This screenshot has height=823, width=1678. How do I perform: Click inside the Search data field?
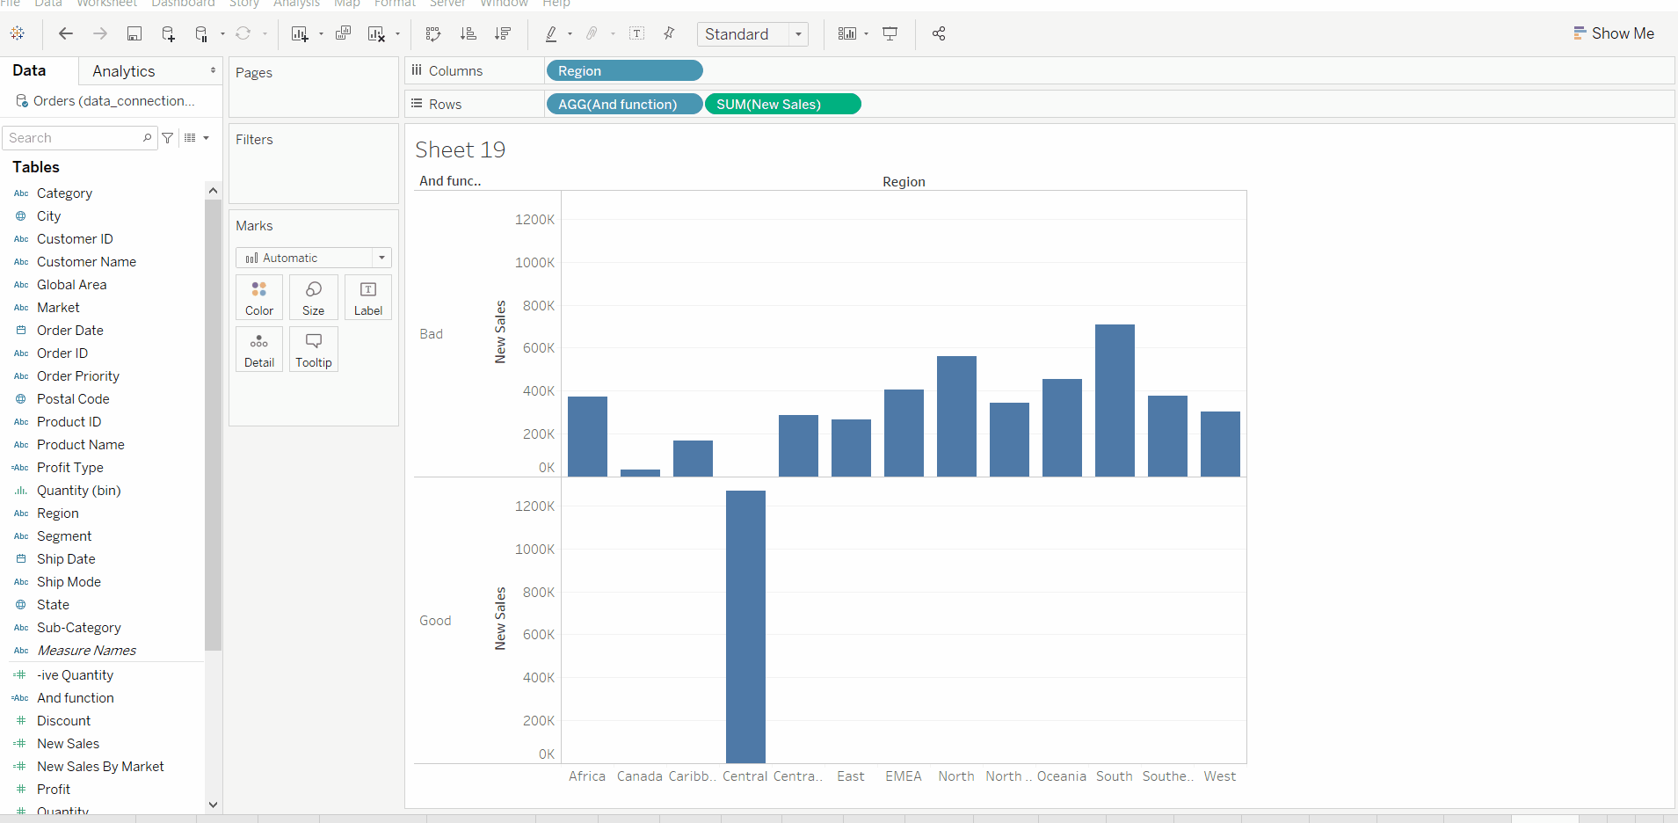(75, 137)
